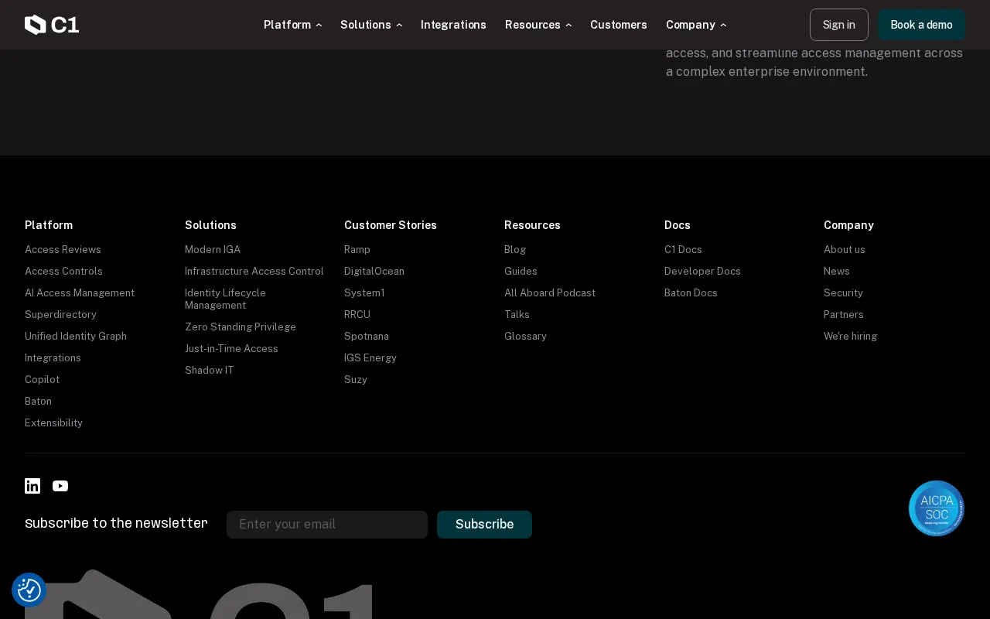Open RRCU customer story
The width and height of the screenshot is (990, 619).
point(357,314)
